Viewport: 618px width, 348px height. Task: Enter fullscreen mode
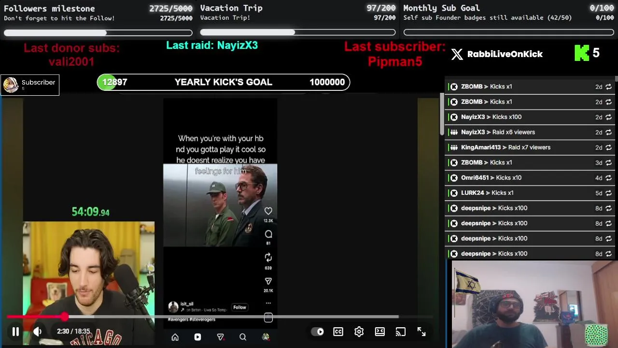421,332
